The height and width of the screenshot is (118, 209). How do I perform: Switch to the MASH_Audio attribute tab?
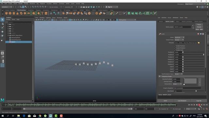[169, 22]
